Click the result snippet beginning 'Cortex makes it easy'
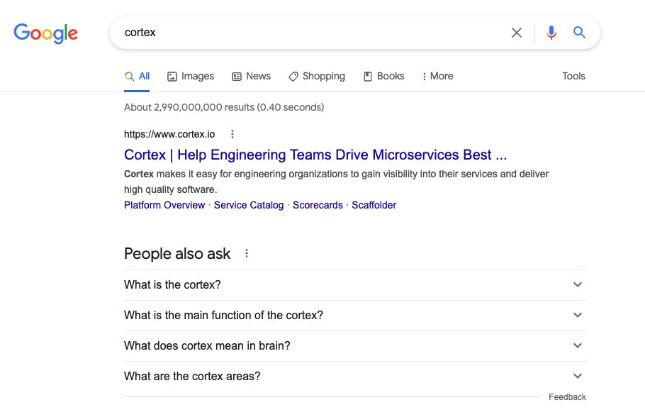Screen dimensions: 645x417 pyautogui.click(x=336, y=182)
